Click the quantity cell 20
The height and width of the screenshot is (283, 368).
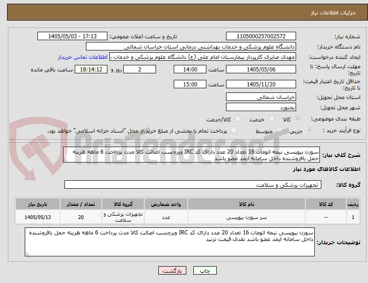point(81,217)
